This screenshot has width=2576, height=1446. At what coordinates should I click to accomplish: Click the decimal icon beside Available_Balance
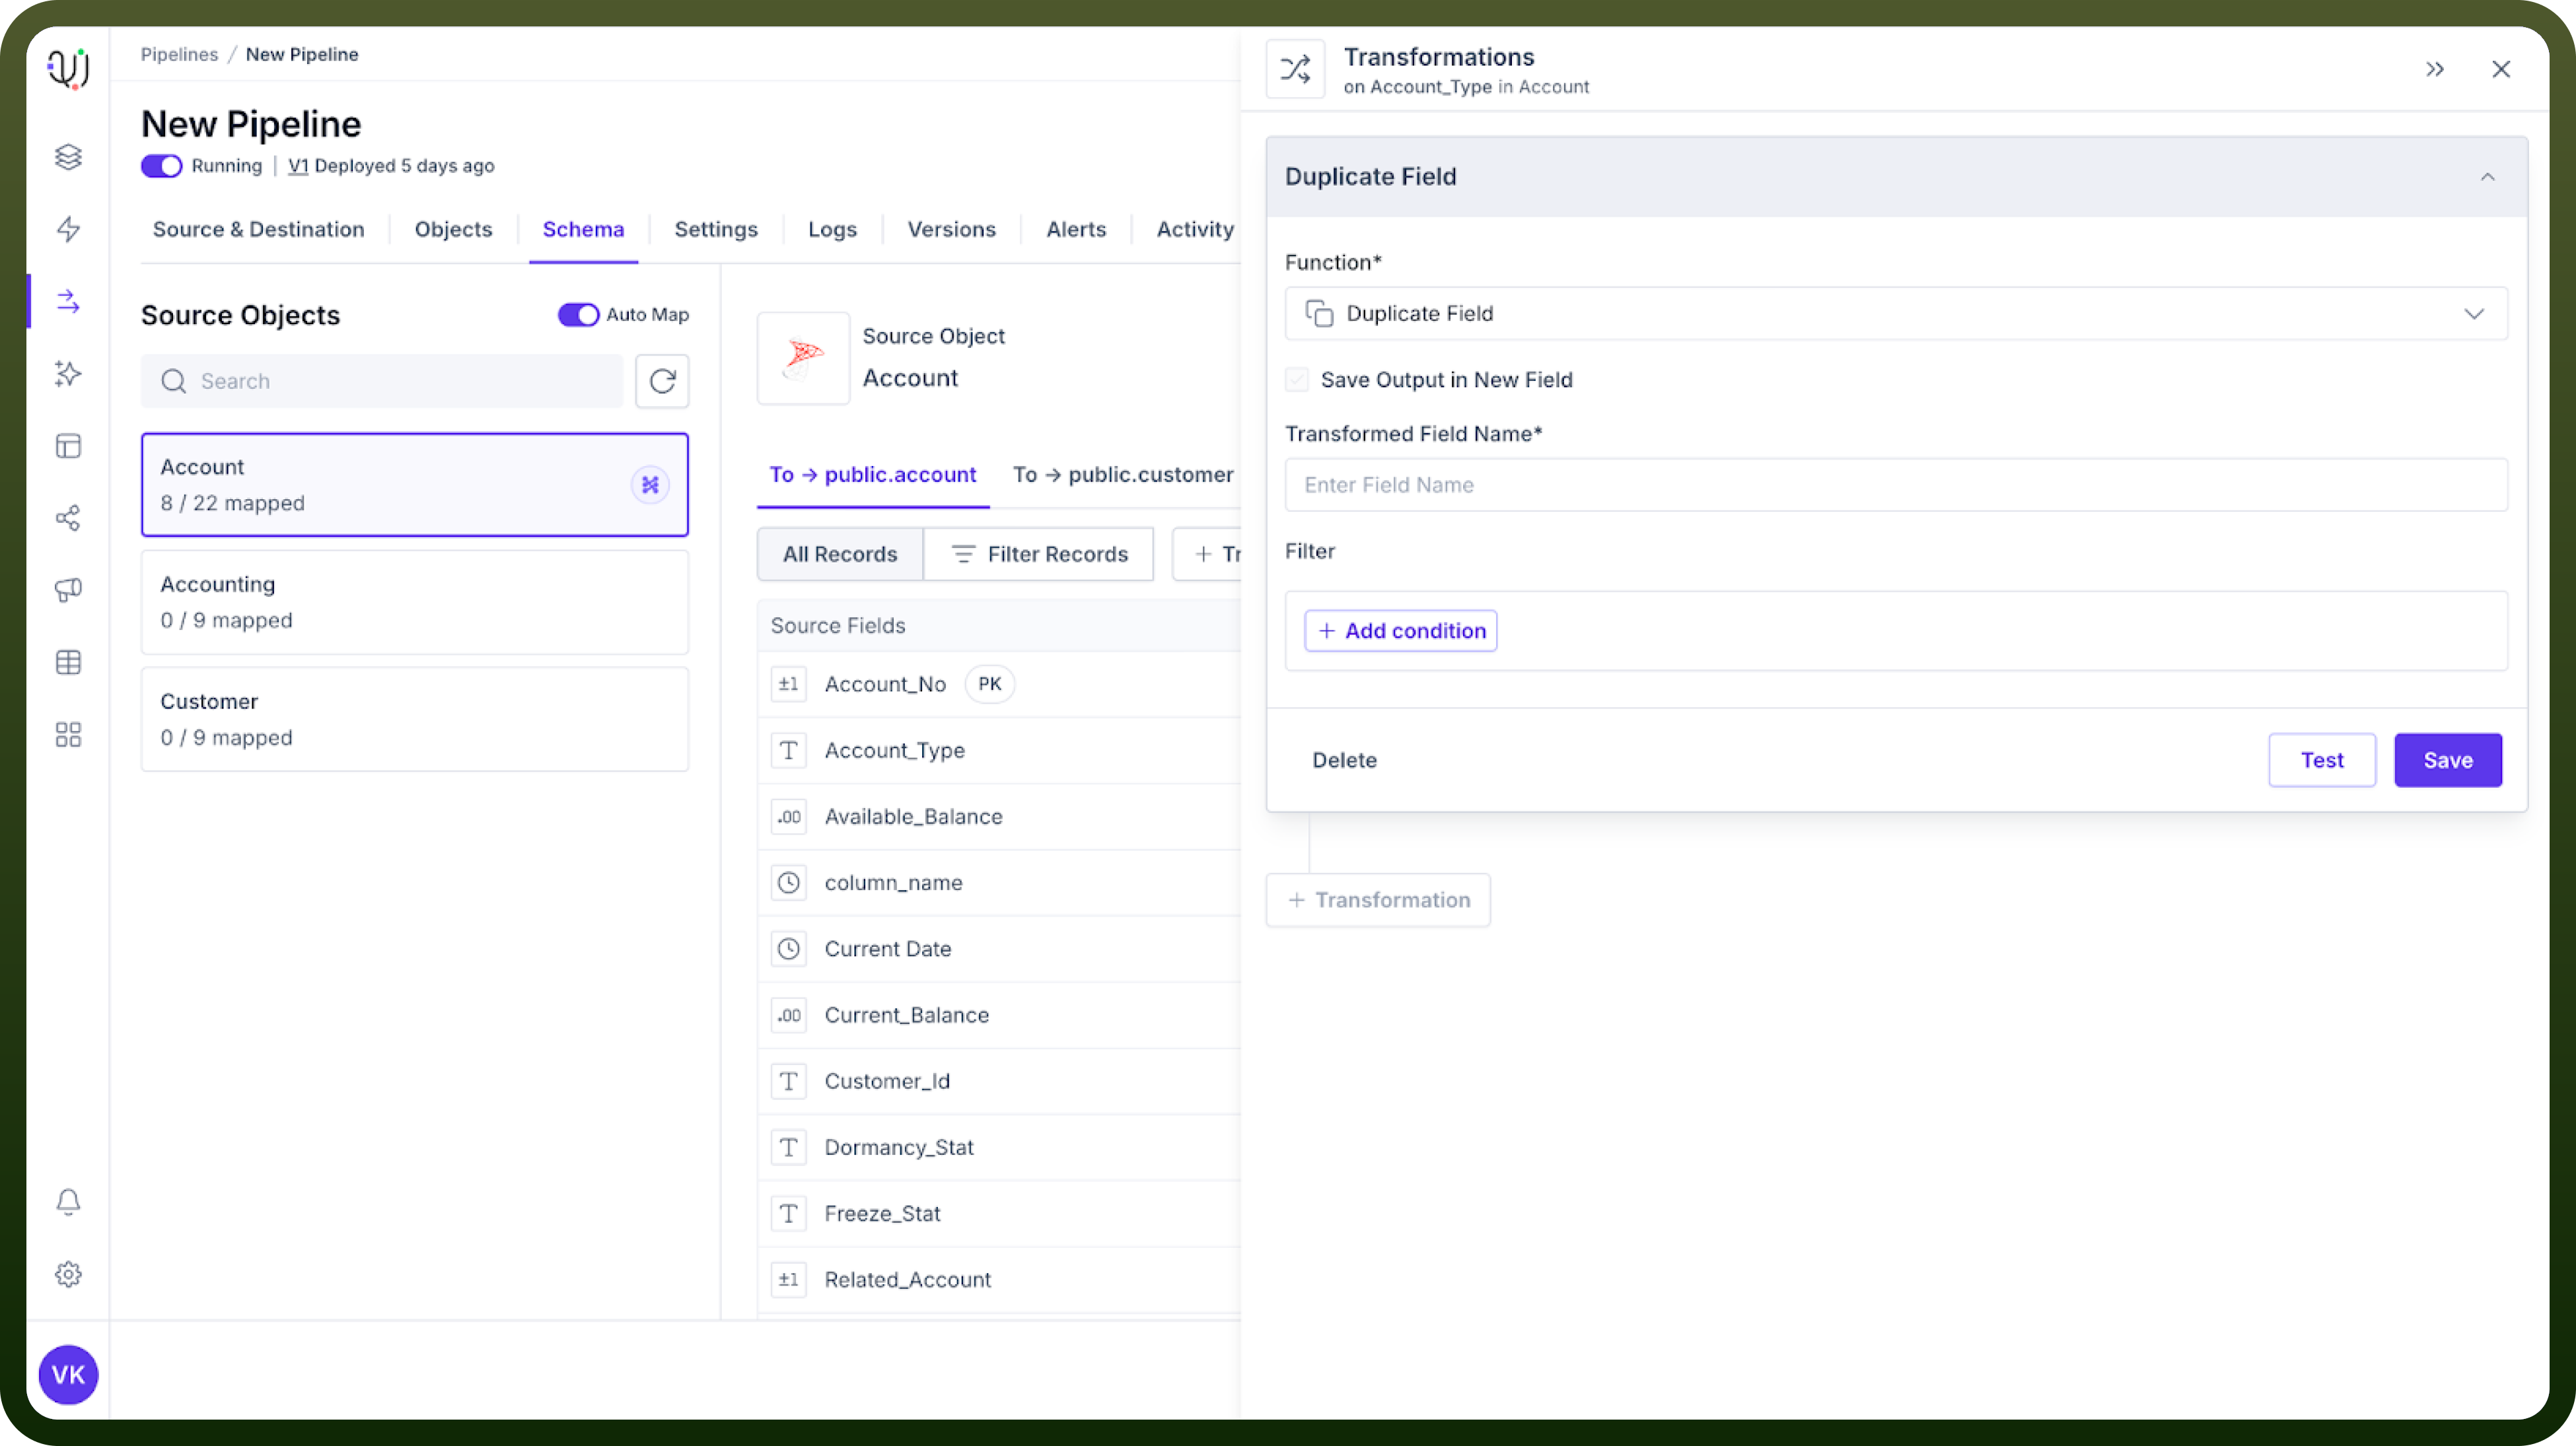tap(789, 817)
